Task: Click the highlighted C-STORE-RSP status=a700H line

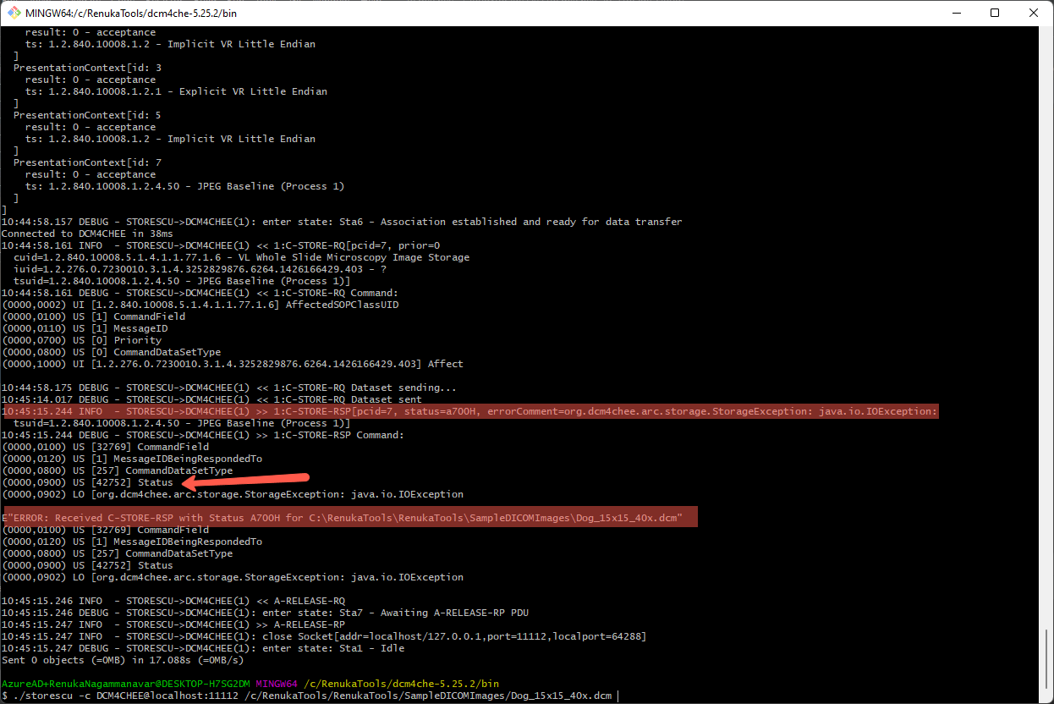Action: 470,411
